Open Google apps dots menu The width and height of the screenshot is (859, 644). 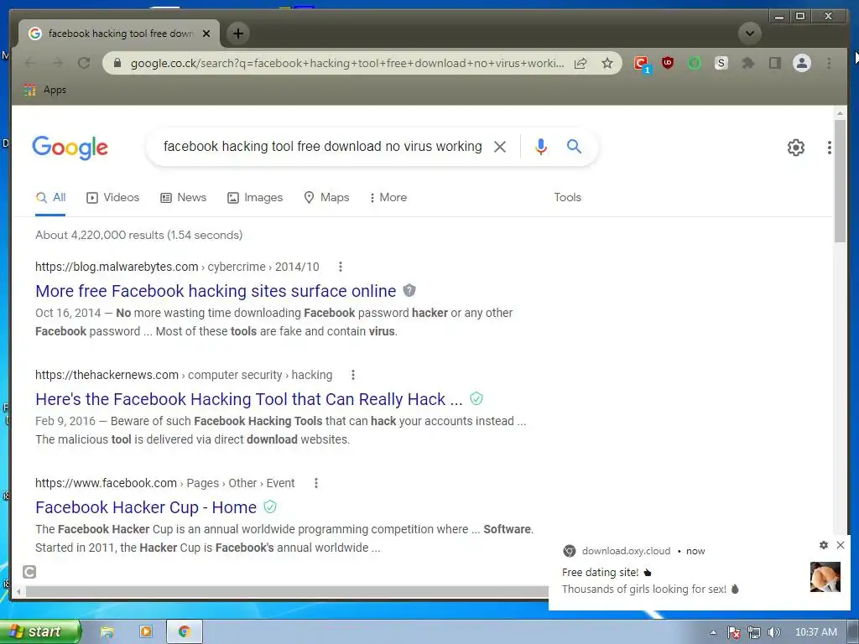click(829, 148)
